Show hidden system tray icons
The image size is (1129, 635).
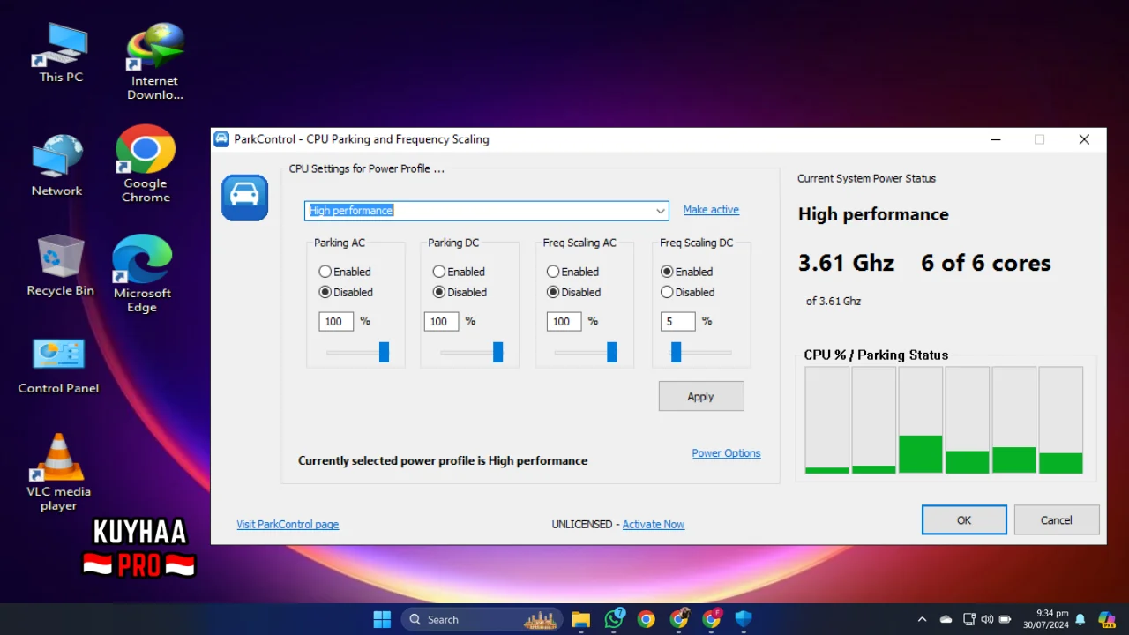click(922, 619)
